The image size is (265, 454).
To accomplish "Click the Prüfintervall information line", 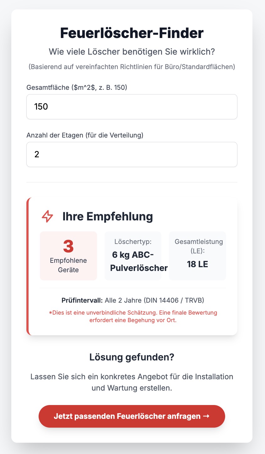I will 133,300.
